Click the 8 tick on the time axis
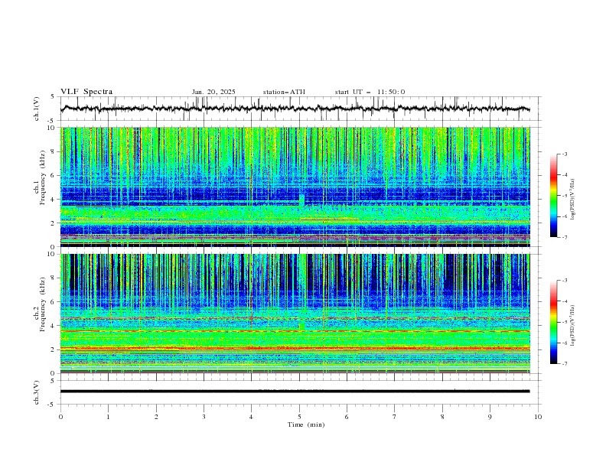This screenshot has width=606, height=468. pyautogui.click(x=442, y=417)
